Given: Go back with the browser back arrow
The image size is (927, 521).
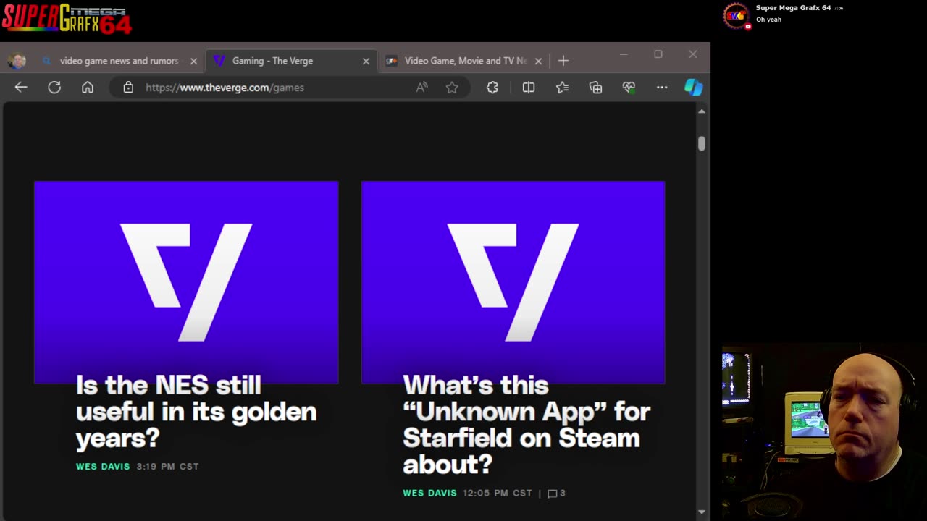Looking at the screenshot, I should (x=21, y=88).
